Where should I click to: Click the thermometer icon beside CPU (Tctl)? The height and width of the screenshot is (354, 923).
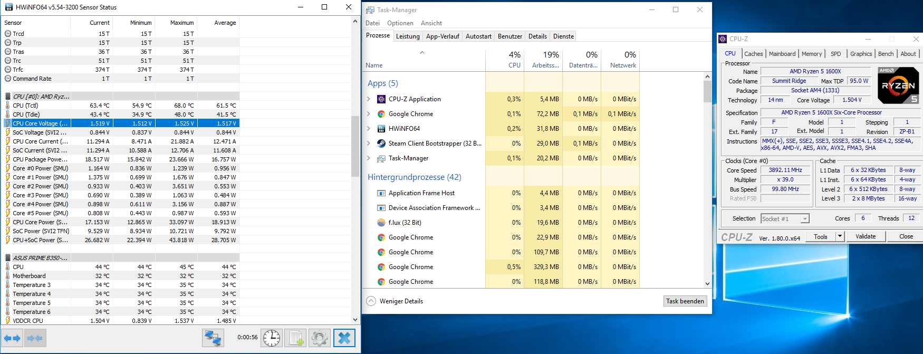coord(8,106)
